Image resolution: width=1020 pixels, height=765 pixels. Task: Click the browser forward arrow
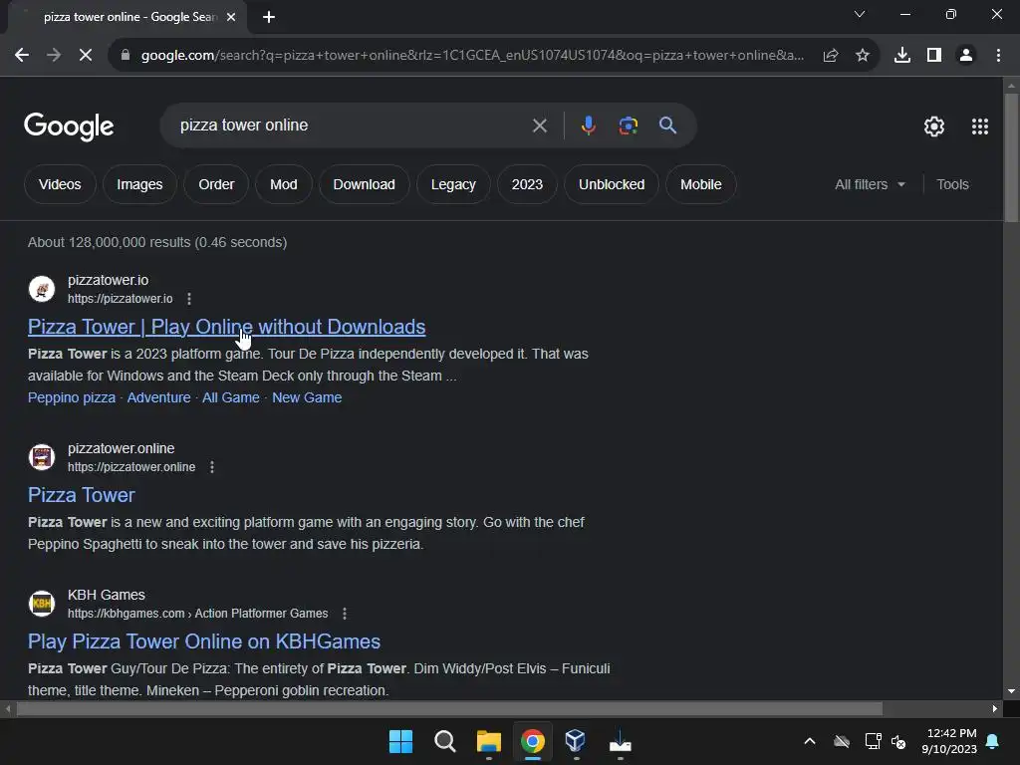point(54,56)
